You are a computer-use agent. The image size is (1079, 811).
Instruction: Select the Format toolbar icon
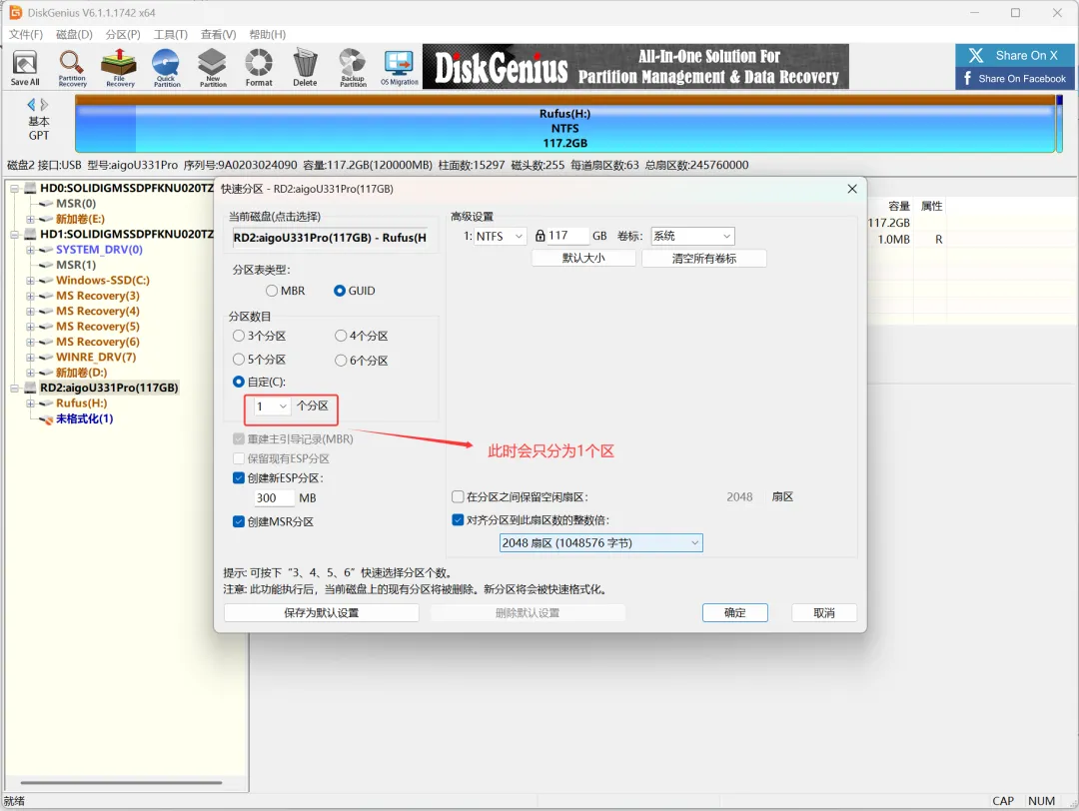coord(259,67)
